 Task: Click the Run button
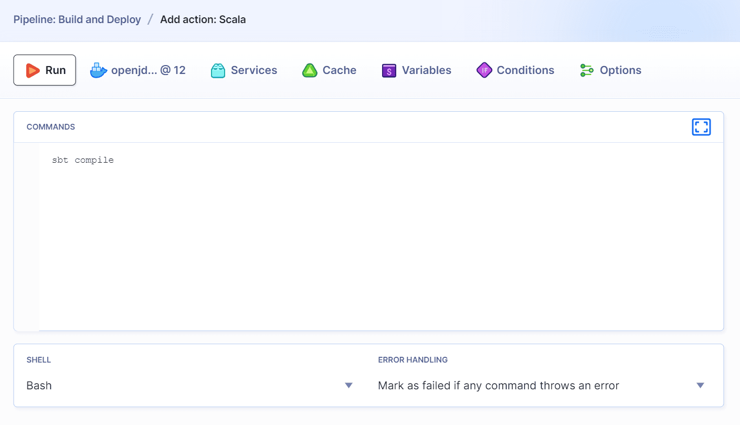(x=45, y=70)
